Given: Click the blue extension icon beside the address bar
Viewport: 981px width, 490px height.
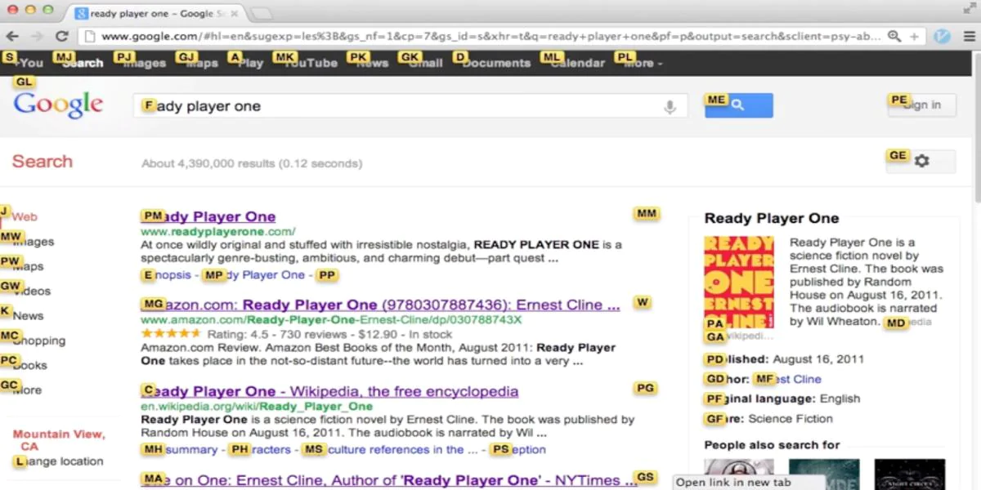Looking at the screenshot, I should 942,36.
